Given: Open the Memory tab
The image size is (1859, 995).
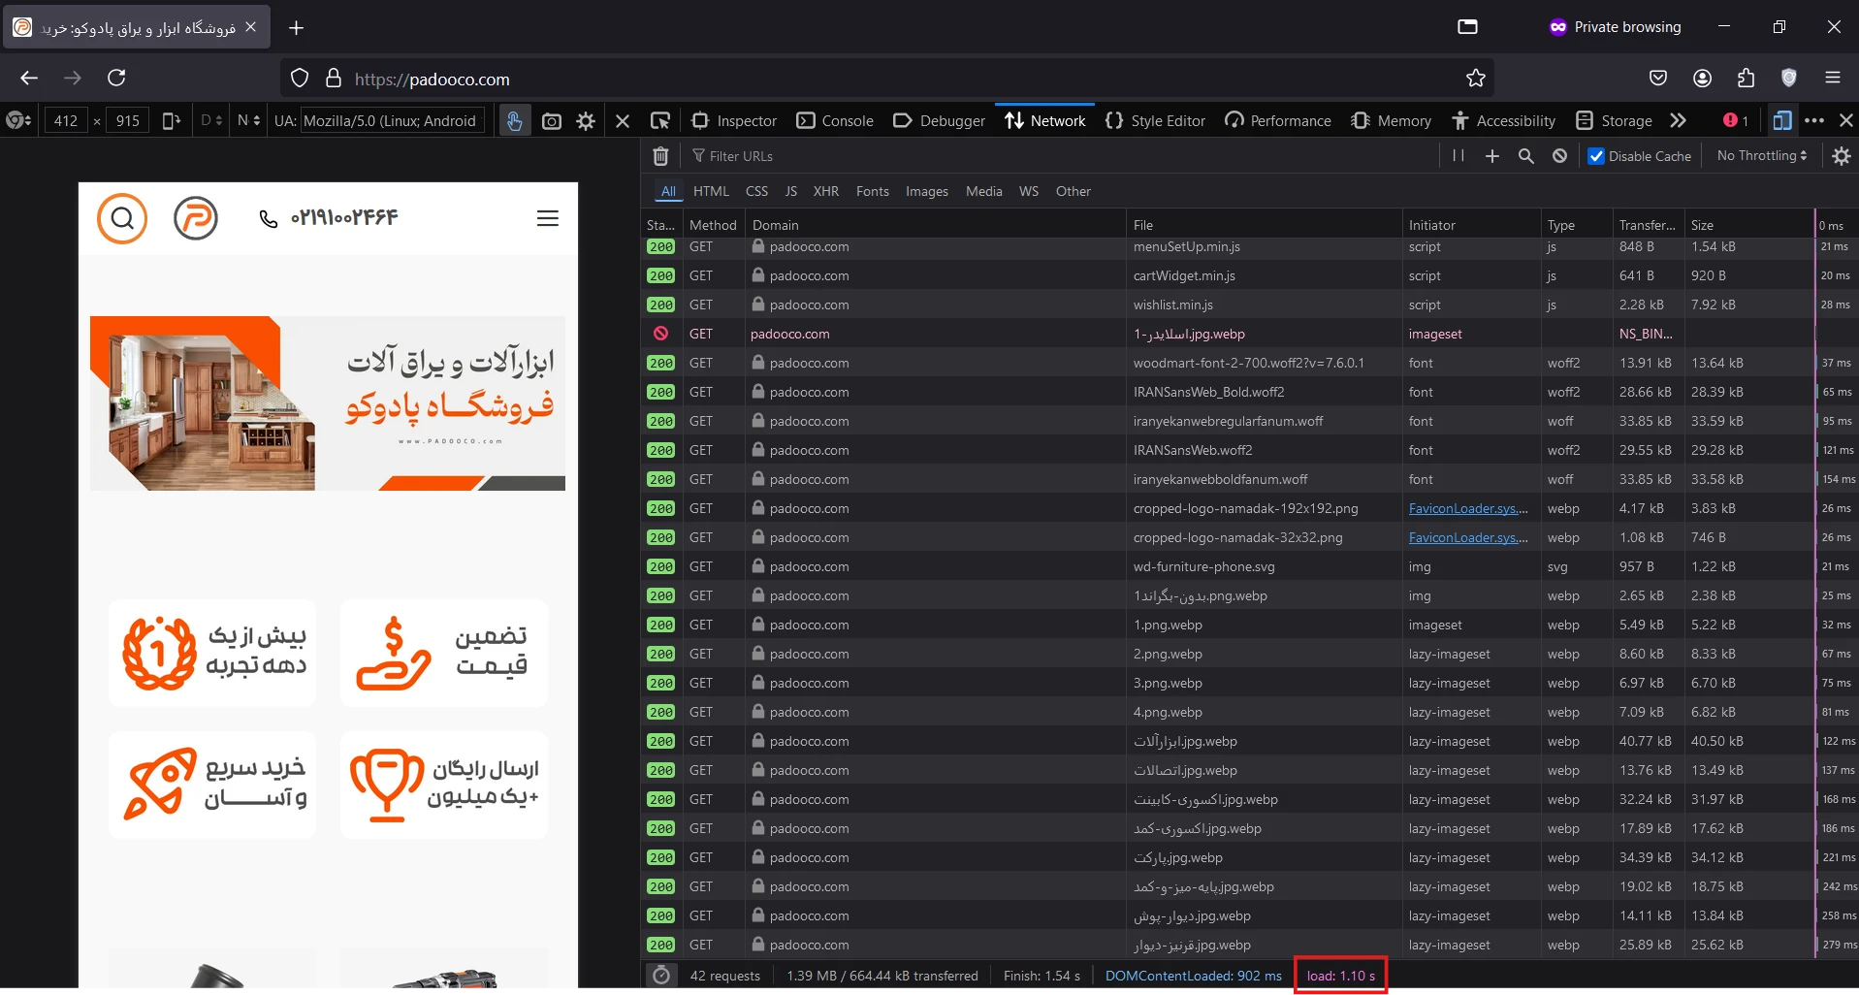Looking at the screenshot, I should click(x=1391, y=121).
